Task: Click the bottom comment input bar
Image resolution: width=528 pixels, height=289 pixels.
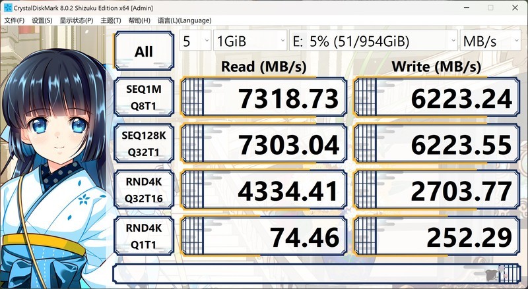Action: [317, 274]
